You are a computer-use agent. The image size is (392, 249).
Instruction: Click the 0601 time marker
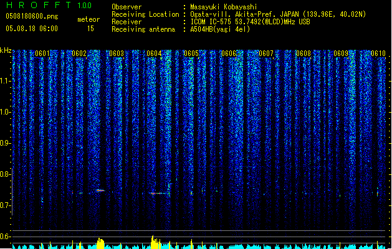(42, 54)
